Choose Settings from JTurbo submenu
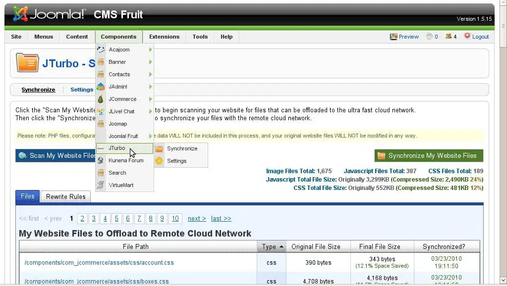The height and width of the screenshot is (286, 507). click(181, 161)
